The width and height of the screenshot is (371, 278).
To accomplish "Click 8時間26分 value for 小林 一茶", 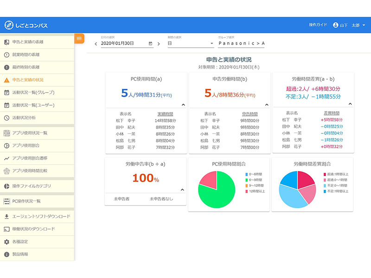I will click(x=166, y=134).
